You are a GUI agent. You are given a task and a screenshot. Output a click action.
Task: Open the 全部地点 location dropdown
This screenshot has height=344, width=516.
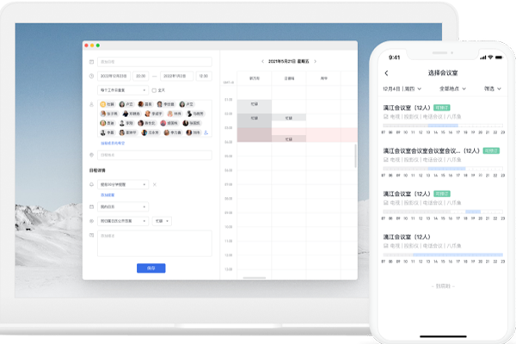tap(452, 89)
